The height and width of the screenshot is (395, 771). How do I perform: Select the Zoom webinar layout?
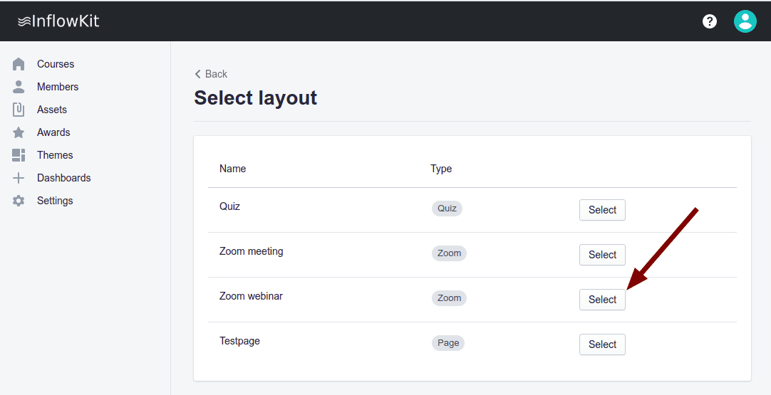tap(602, 300)
